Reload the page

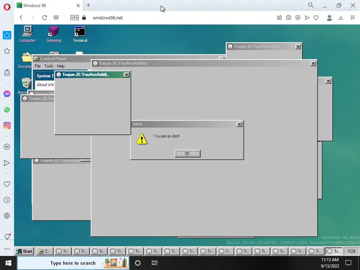pos(45,18)
